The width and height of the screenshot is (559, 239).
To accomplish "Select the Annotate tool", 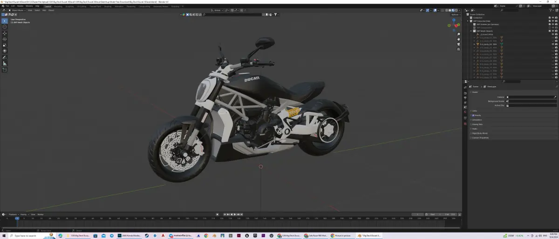I will (x=5, y=58).
